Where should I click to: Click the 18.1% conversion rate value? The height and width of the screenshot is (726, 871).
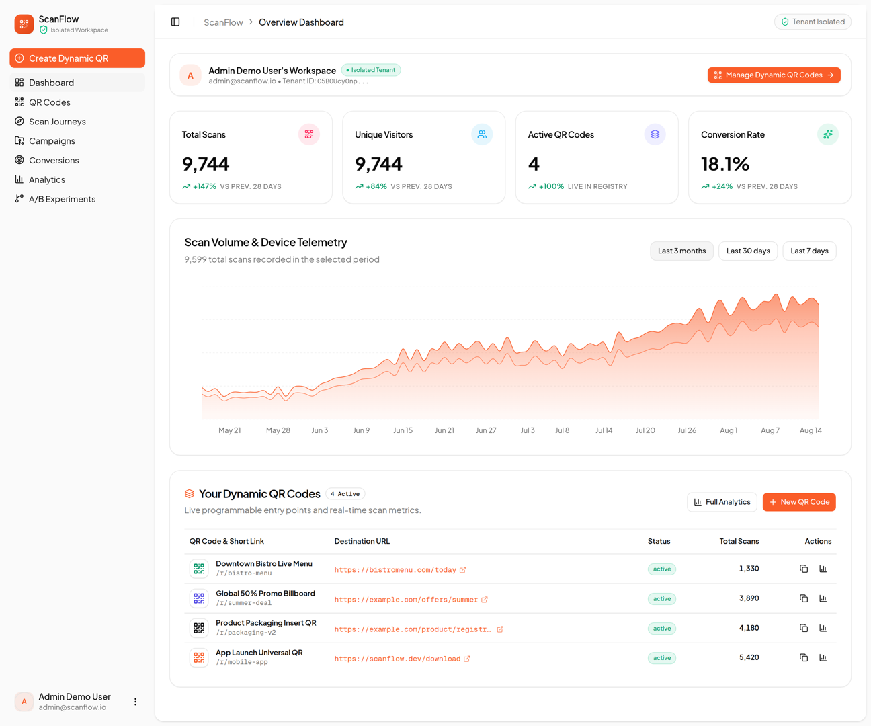[x=725, y=164]
